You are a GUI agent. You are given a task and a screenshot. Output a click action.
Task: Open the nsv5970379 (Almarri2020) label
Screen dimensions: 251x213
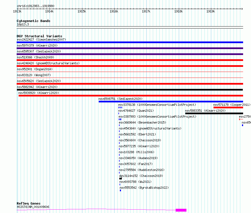[37, 45]
